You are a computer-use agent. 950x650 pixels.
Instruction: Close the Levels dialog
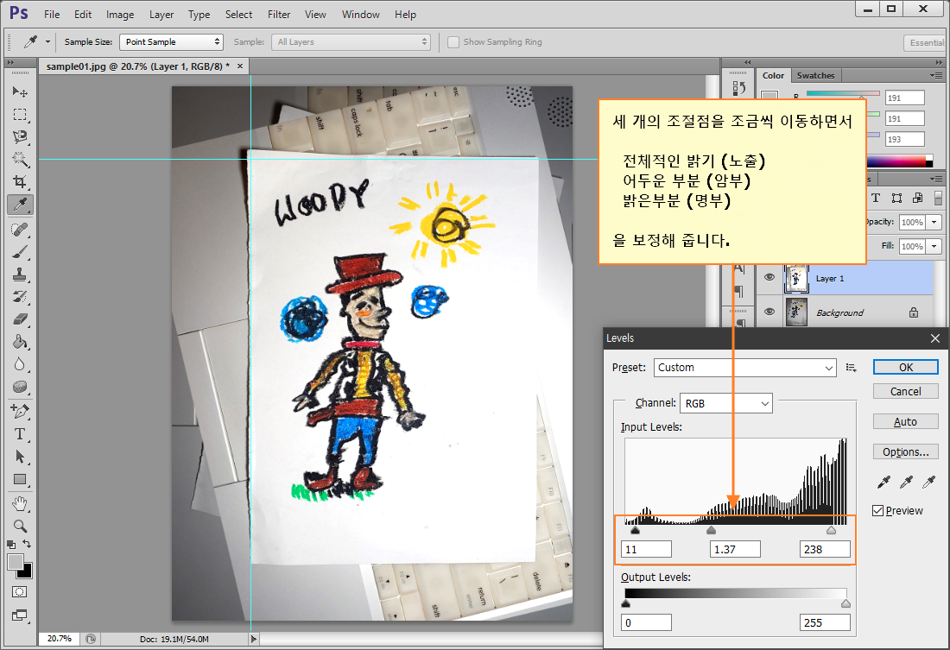click(935, 338)
